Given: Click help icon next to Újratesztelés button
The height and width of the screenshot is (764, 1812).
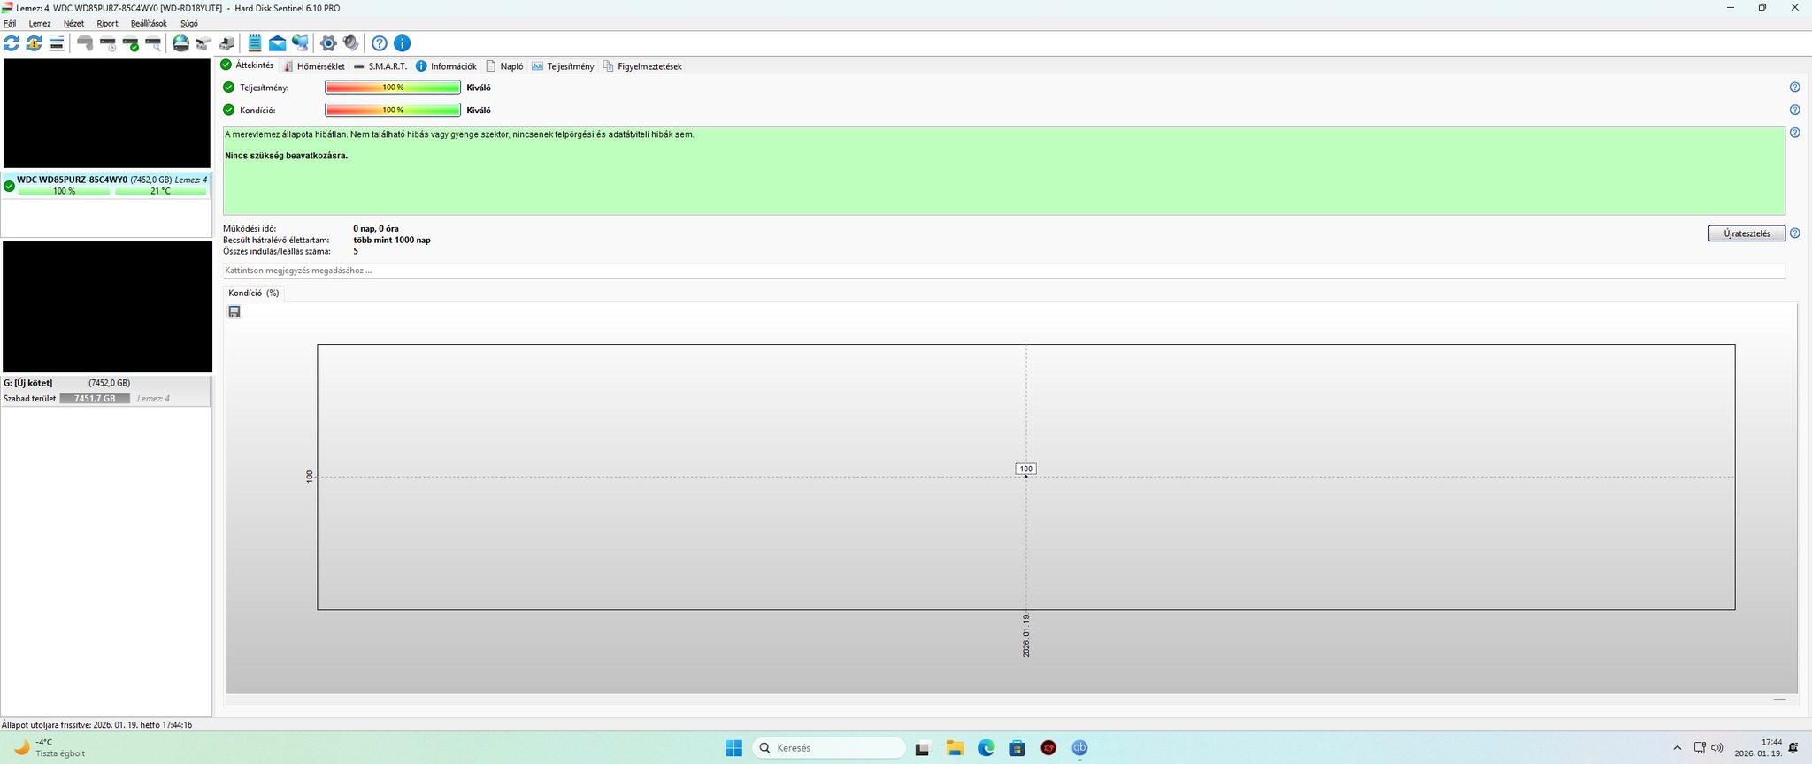Looking at the screenshot, I should (x=1795, y=233).
